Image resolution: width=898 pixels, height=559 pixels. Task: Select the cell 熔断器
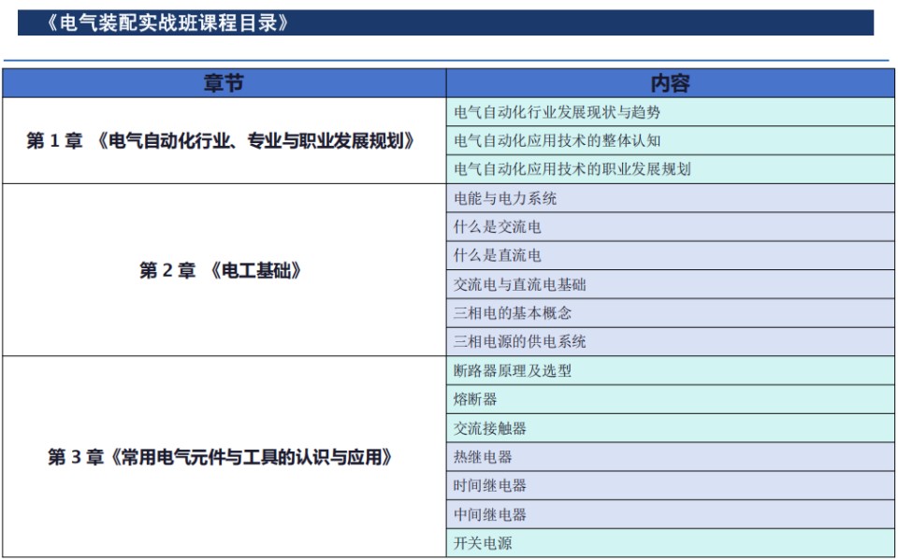click(670, 399)
